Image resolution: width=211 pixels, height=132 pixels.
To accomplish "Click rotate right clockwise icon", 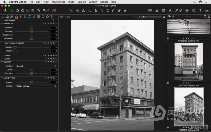I will pos(23,10).
